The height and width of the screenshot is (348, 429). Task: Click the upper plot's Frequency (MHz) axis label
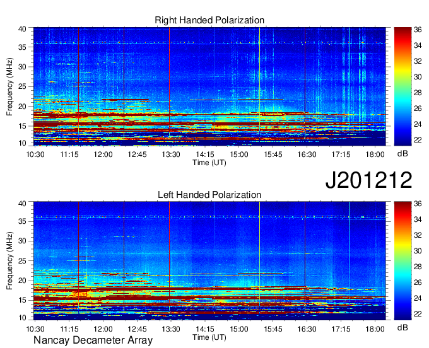coord(9,86)
